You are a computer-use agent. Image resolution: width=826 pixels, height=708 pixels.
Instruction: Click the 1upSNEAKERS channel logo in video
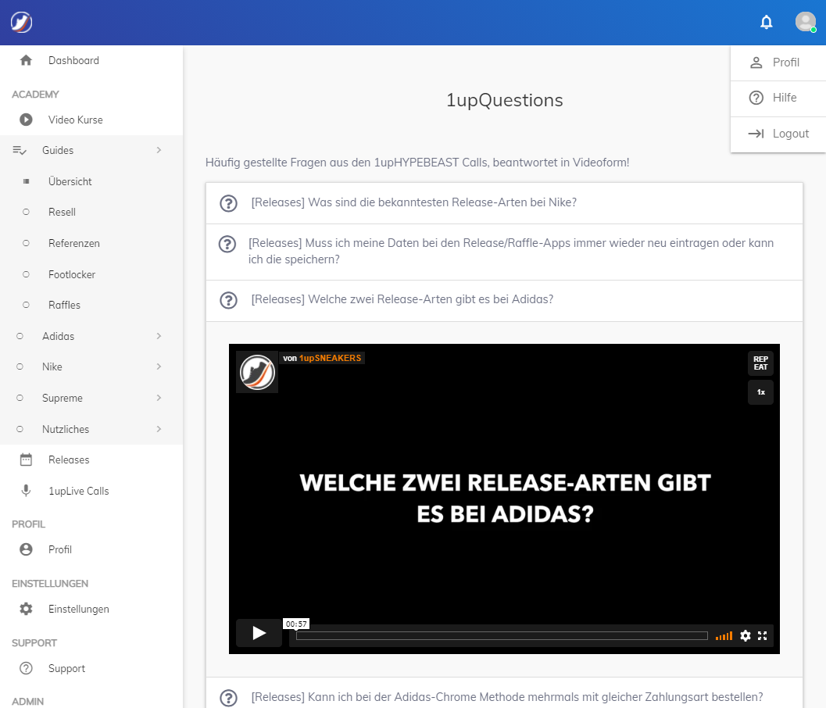tap(257, 372)
